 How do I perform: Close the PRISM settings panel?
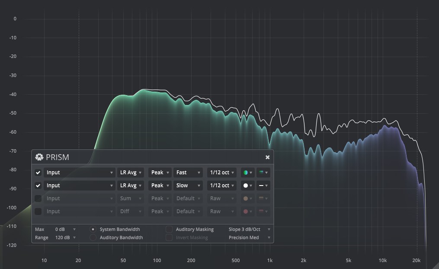click(x=267, y=157)
